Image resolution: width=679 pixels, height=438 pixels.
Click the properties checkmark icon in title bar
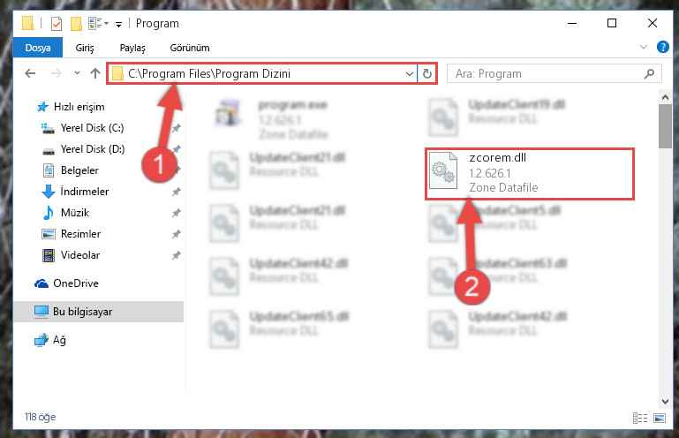(57, 23)
